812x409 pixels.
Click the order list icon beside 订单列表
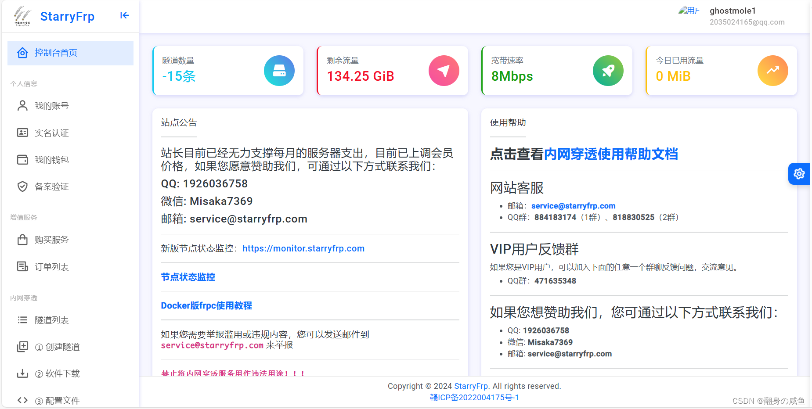(x=22, y=266)
